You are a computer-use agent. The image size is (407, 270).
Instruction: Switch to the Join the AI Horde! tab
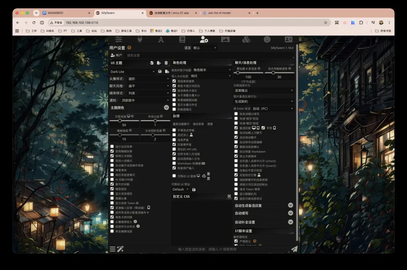click(x=226, y=13)
